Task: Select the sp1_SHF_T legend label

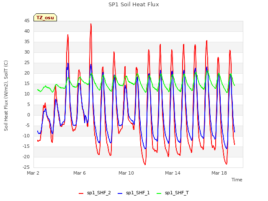Action: tap(177, 193)
